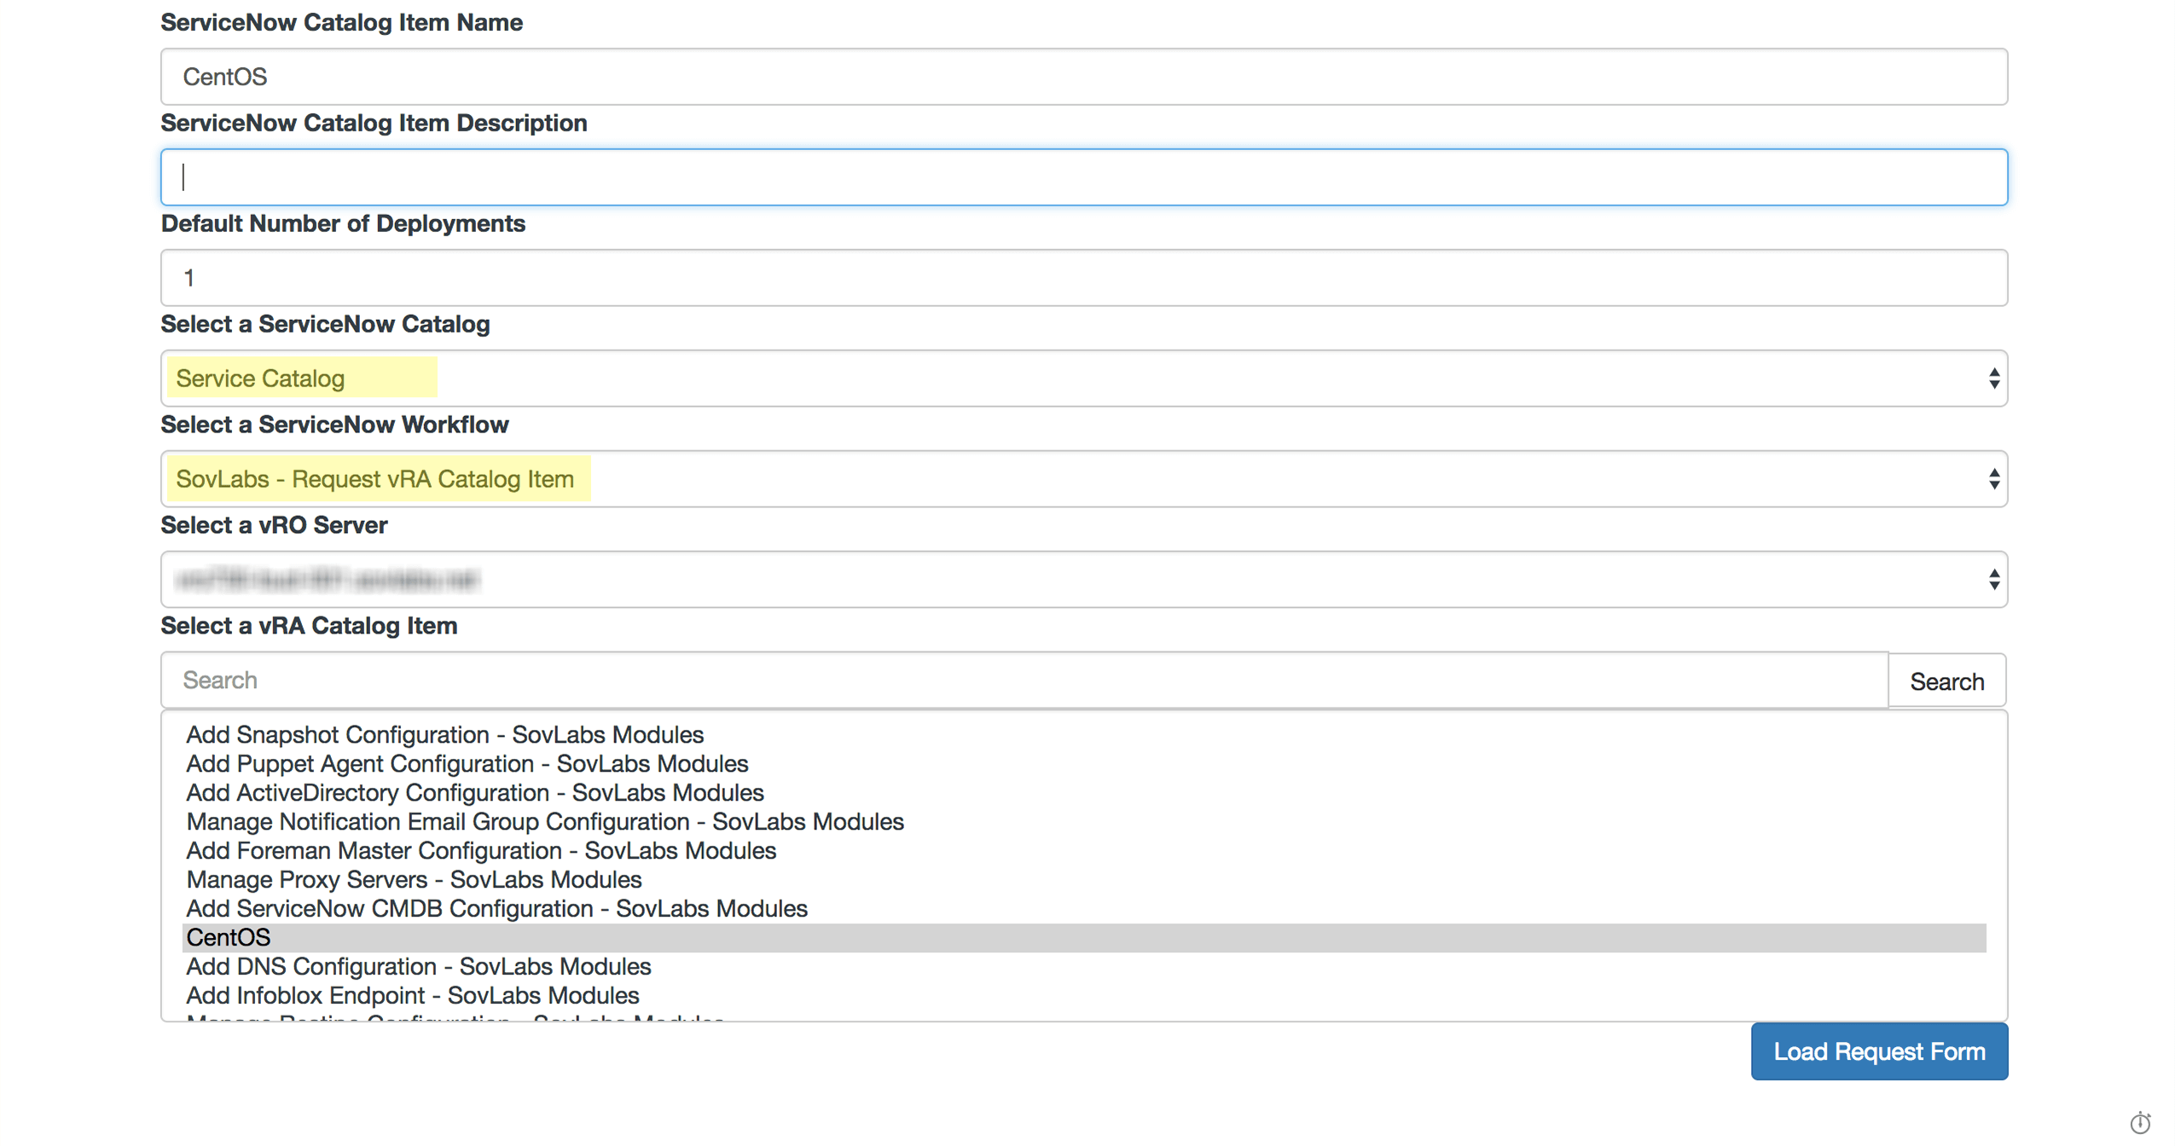Select Manage Proxy Servers list item

[x=413, y=879]
